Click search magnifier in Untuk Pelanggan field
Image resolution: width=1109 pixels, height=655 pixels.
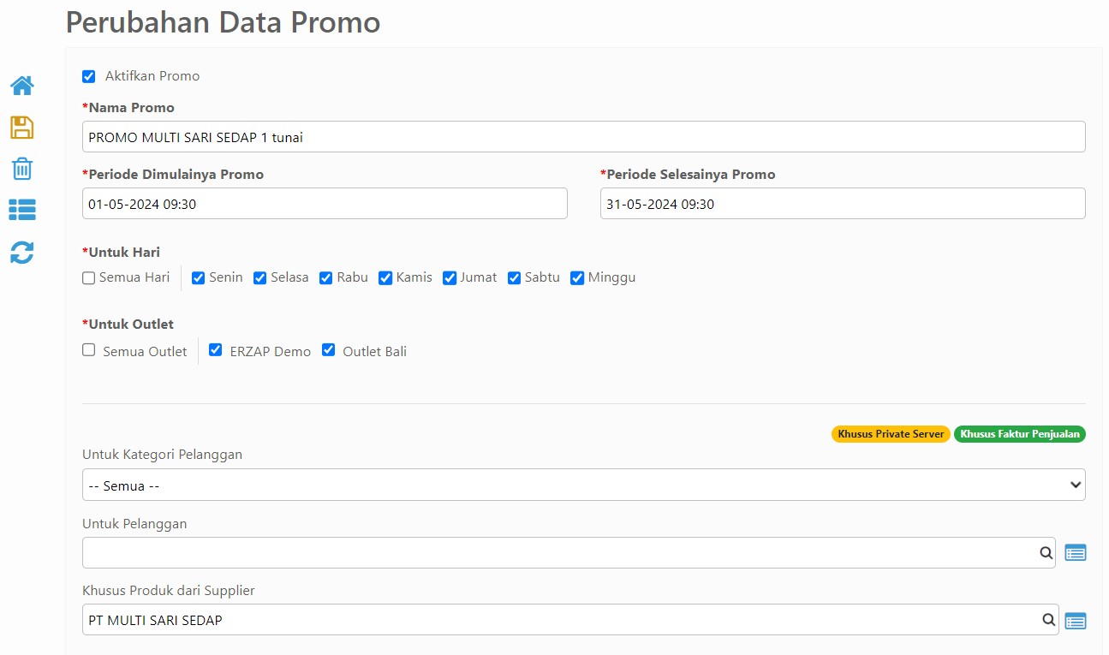[x=1046, y=553]
